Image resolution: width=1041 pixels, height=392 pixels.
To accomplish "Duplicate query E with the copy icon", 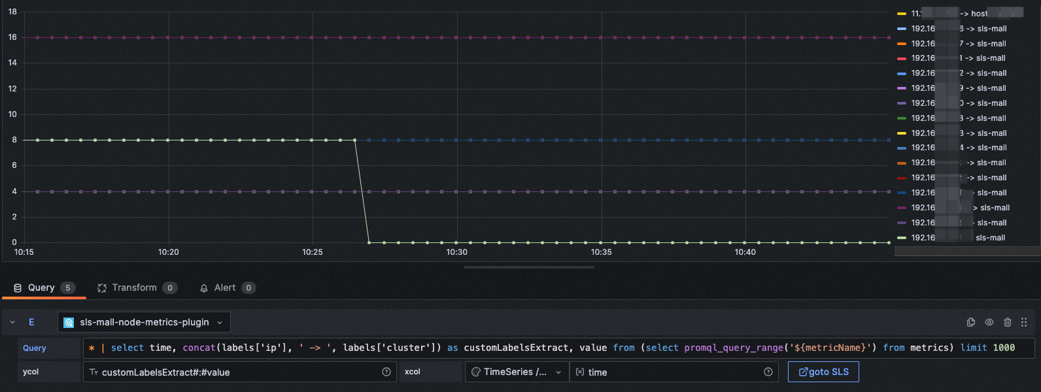I will 971,322.
